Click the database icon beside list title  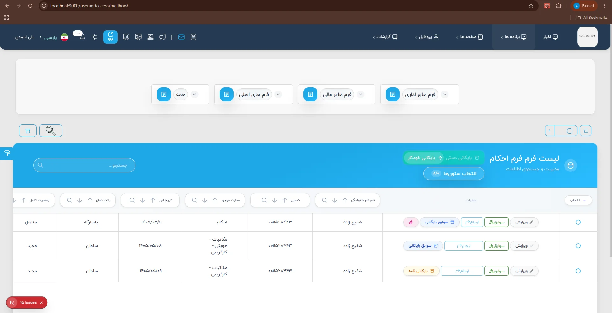(x=571, y=165)
